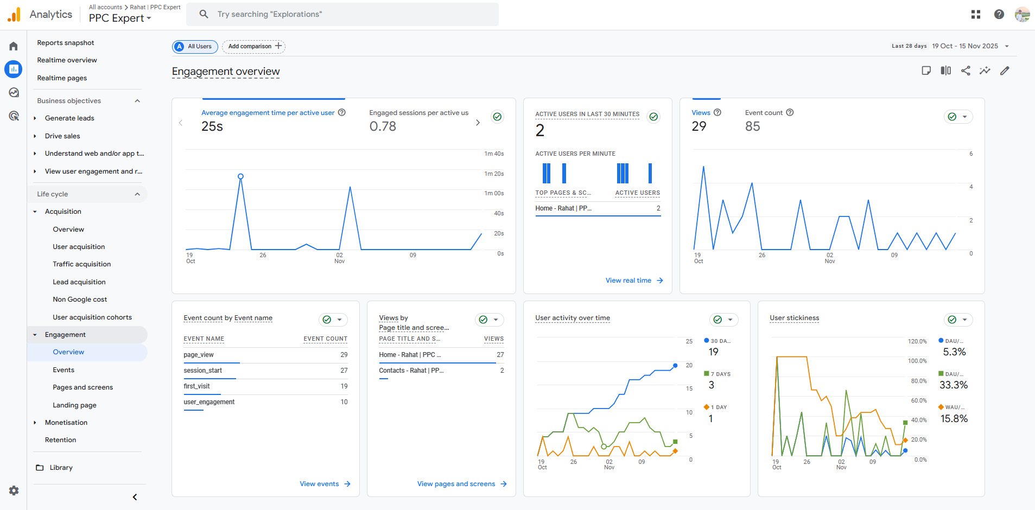Click the Add comparison button
The height and width of the screenshot is (510, 1035).
coord(253,47)
